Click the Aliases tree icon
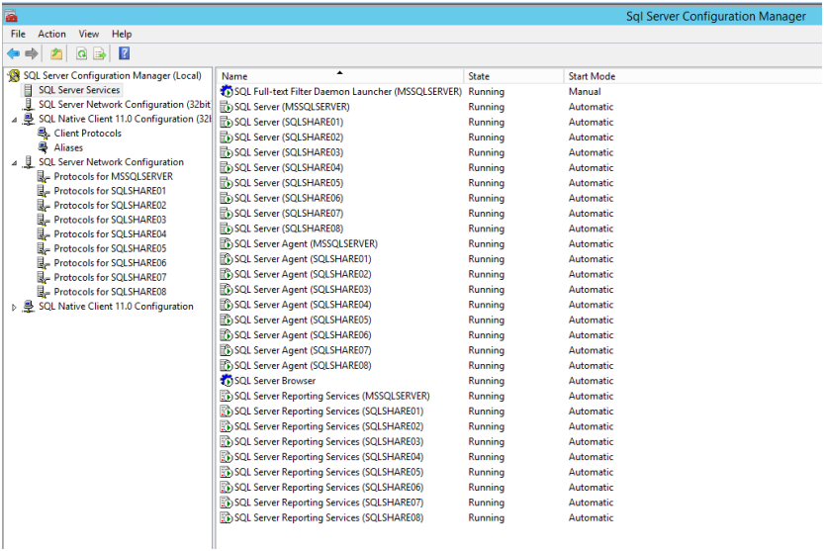Screen dimensions: 824x551 44,147
